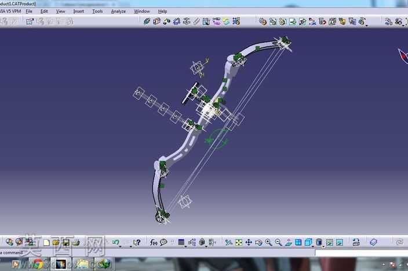The image size is (408, 271).
Task: Click the Replace Component icon
Action: click(x=312, y=22)
